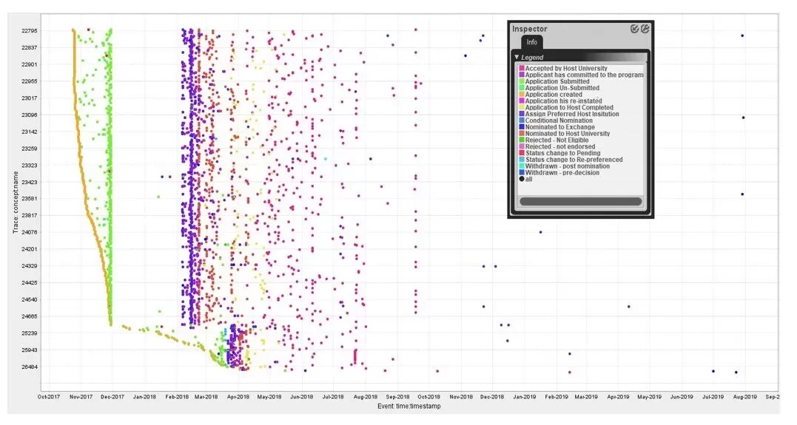The image size is (797, 425).
Task: Click the black 'all' legend dot
Action: pos(522,180)
